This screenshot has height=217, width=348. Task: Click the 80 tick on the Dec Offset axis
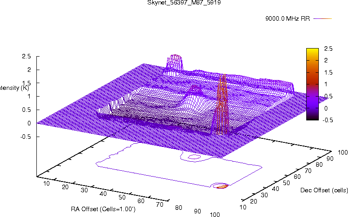click(x=319, y=164)
